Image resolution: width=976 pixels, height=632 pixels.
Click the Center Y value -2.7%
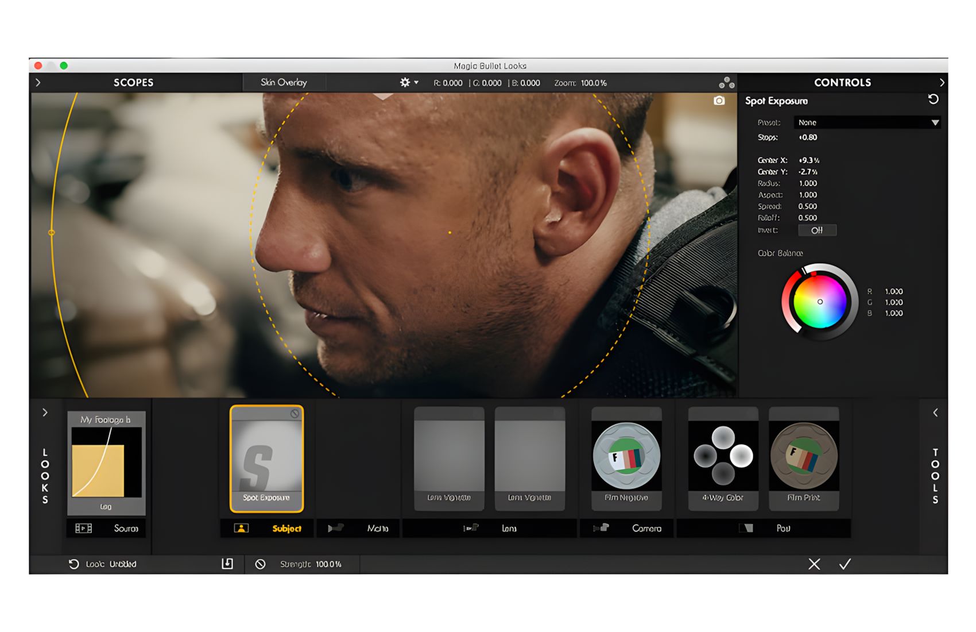click(808, 172)
